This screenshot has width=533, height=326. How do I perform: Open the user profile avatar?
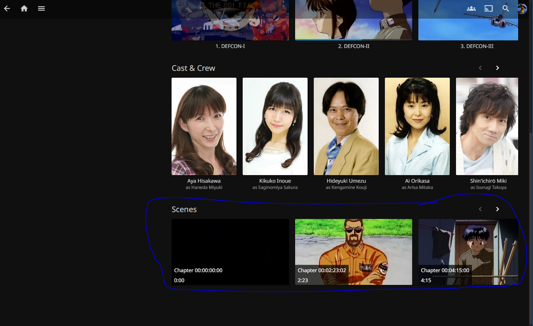pos(522,9)
